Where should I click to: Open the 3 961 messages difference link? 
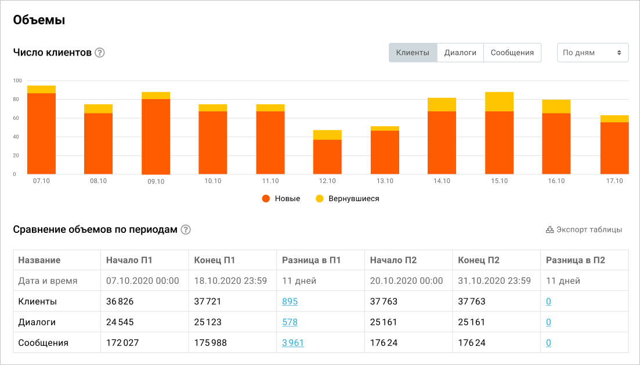click(293, 343)
